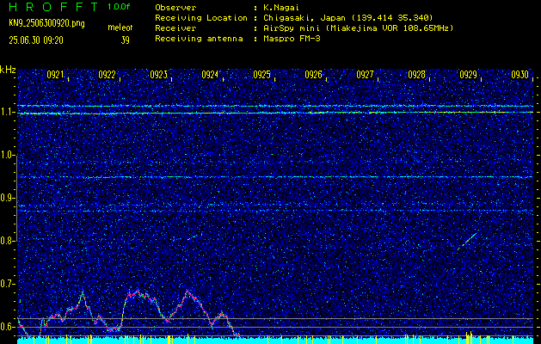Click the 0922 time marker
The height and width of the screenshot is (344, 541).
pos(107,75)
